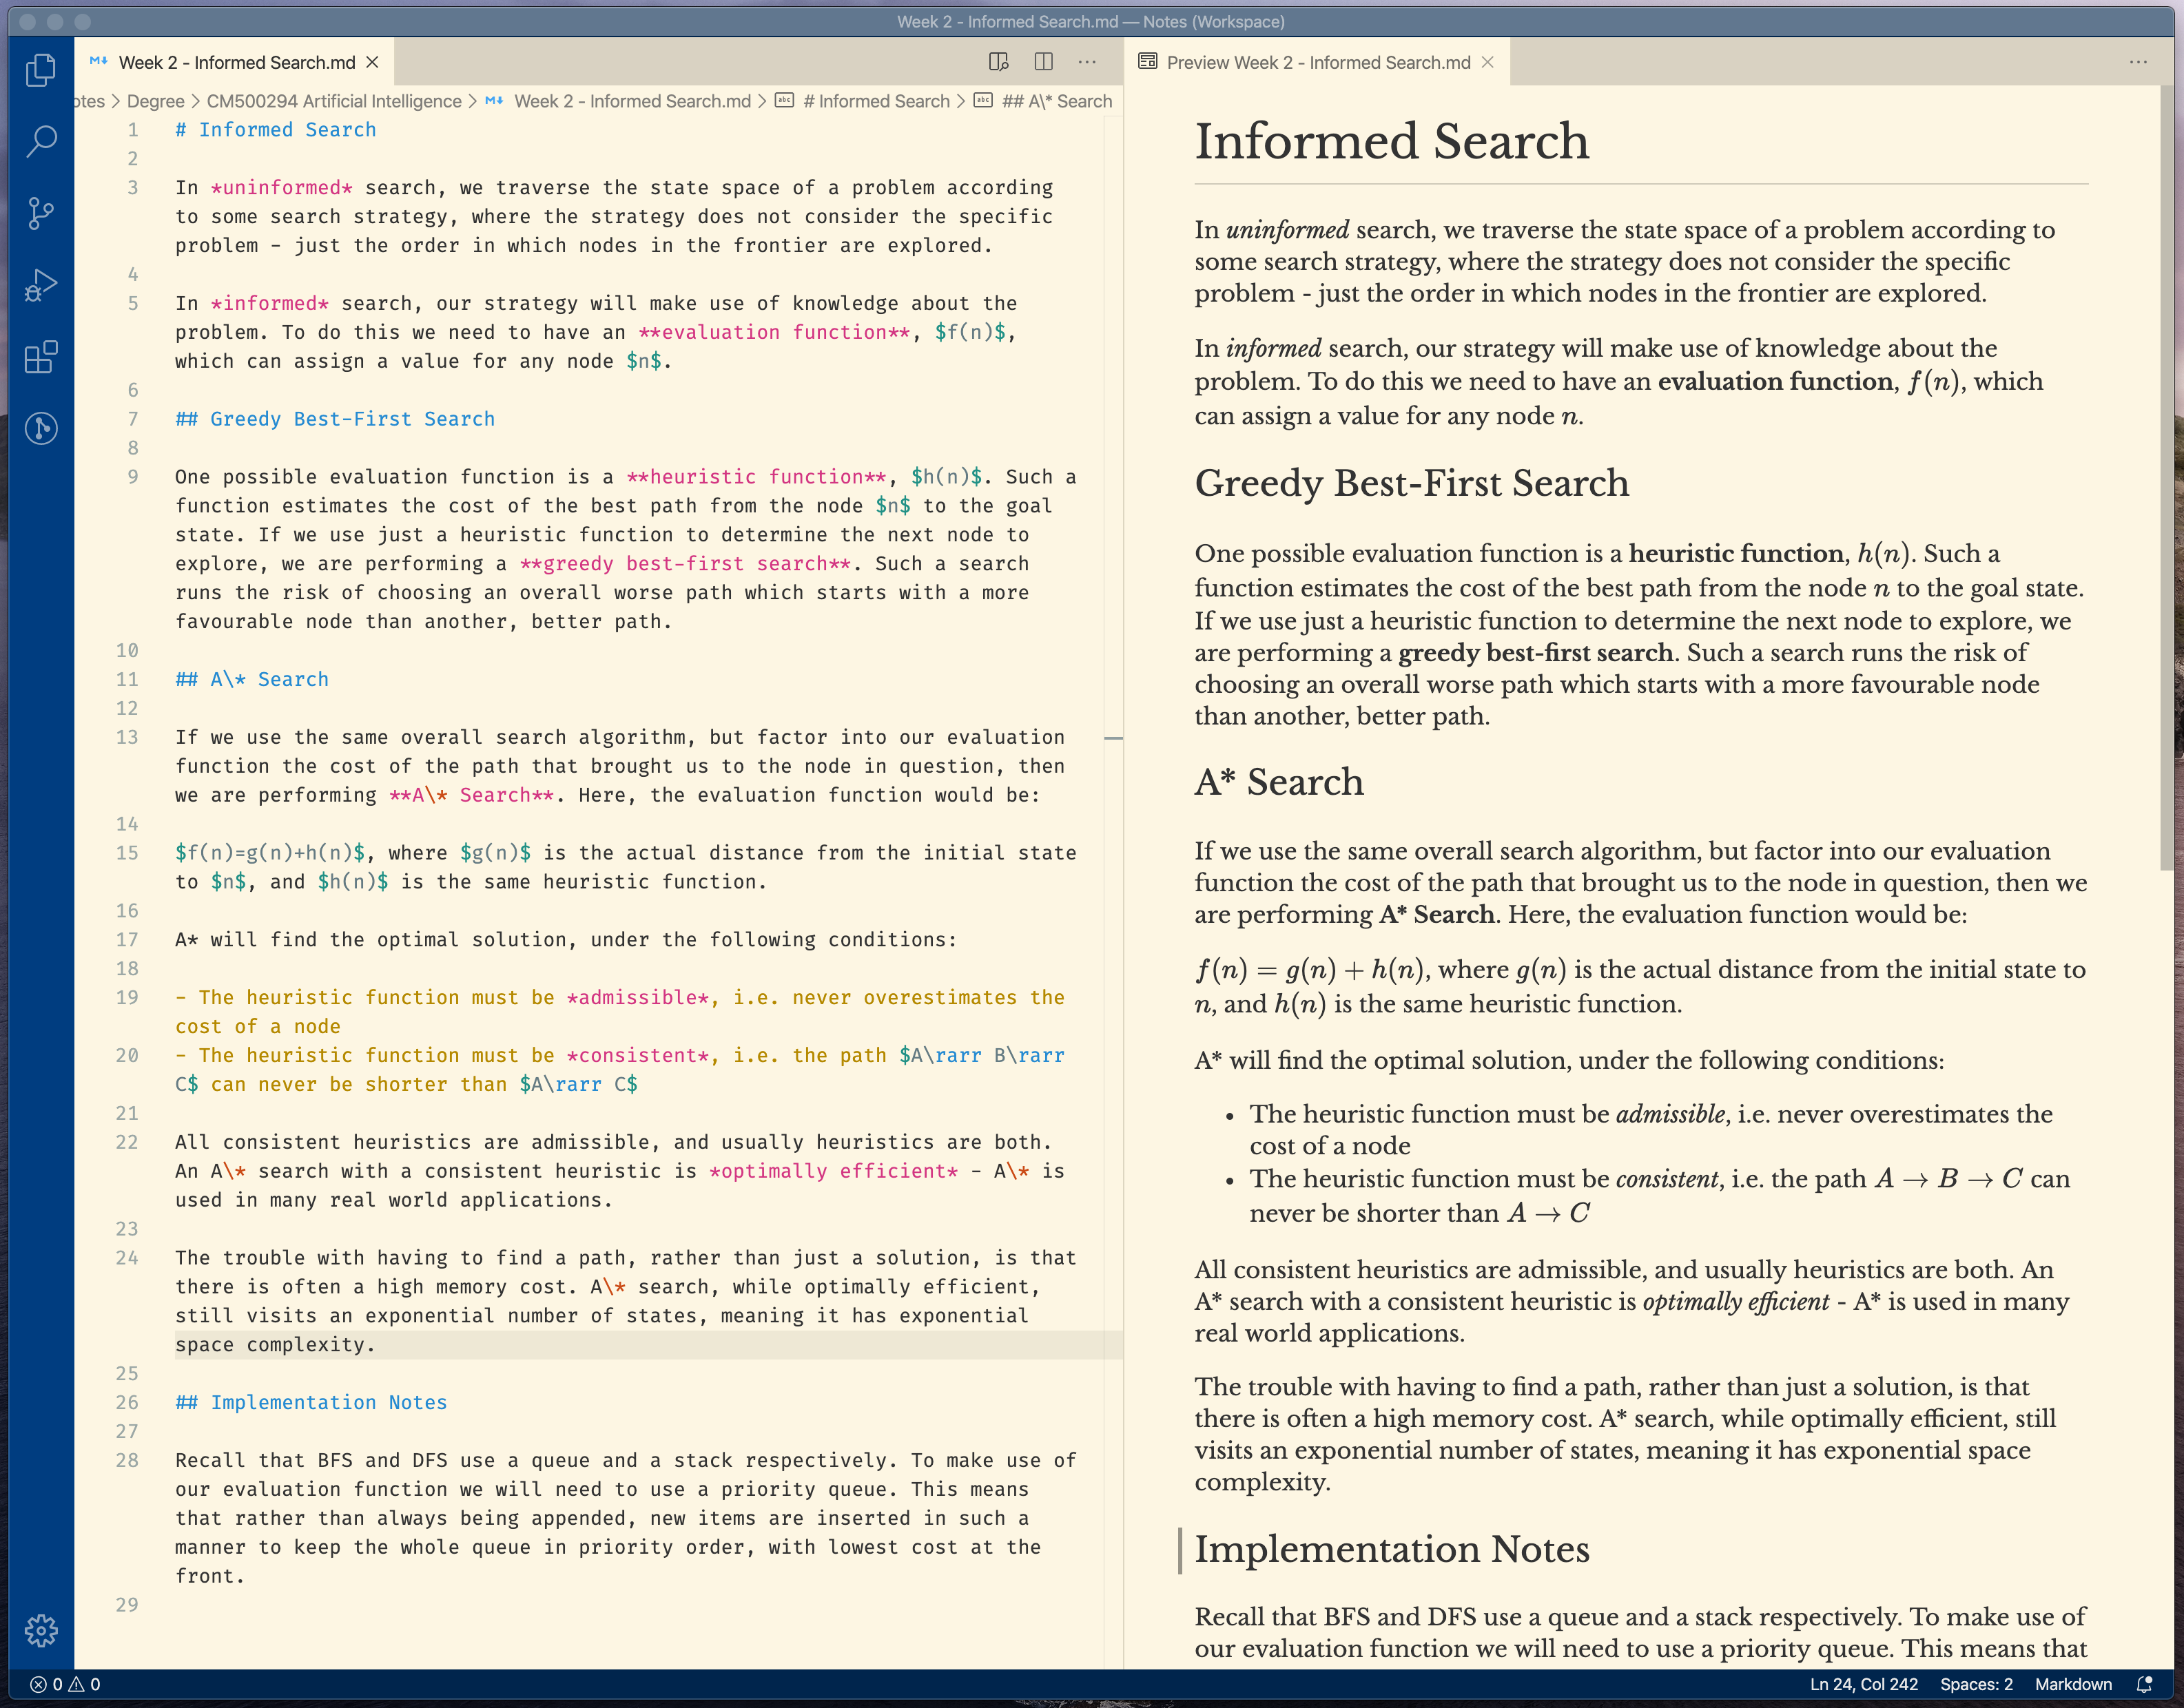Click '**evaluation function**' text in editor
The width and height of the screenshot is (2184, 1708).
point(774,332)
